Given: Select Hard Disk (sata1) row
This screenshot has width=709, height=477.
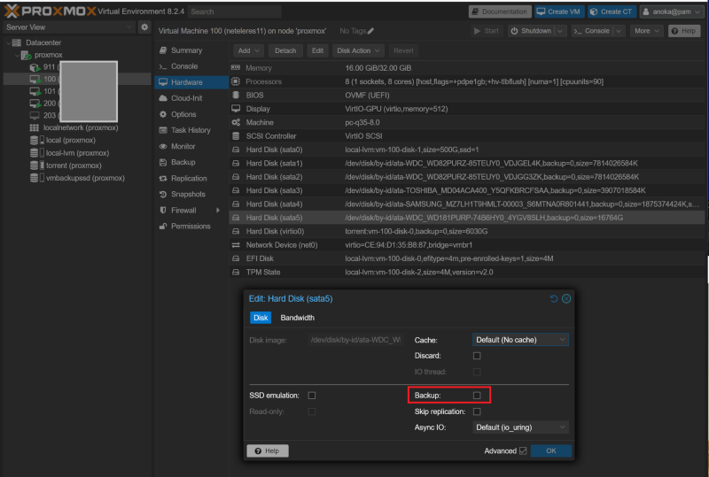Looking at the screenshot, I should click(x=469, y=163).
